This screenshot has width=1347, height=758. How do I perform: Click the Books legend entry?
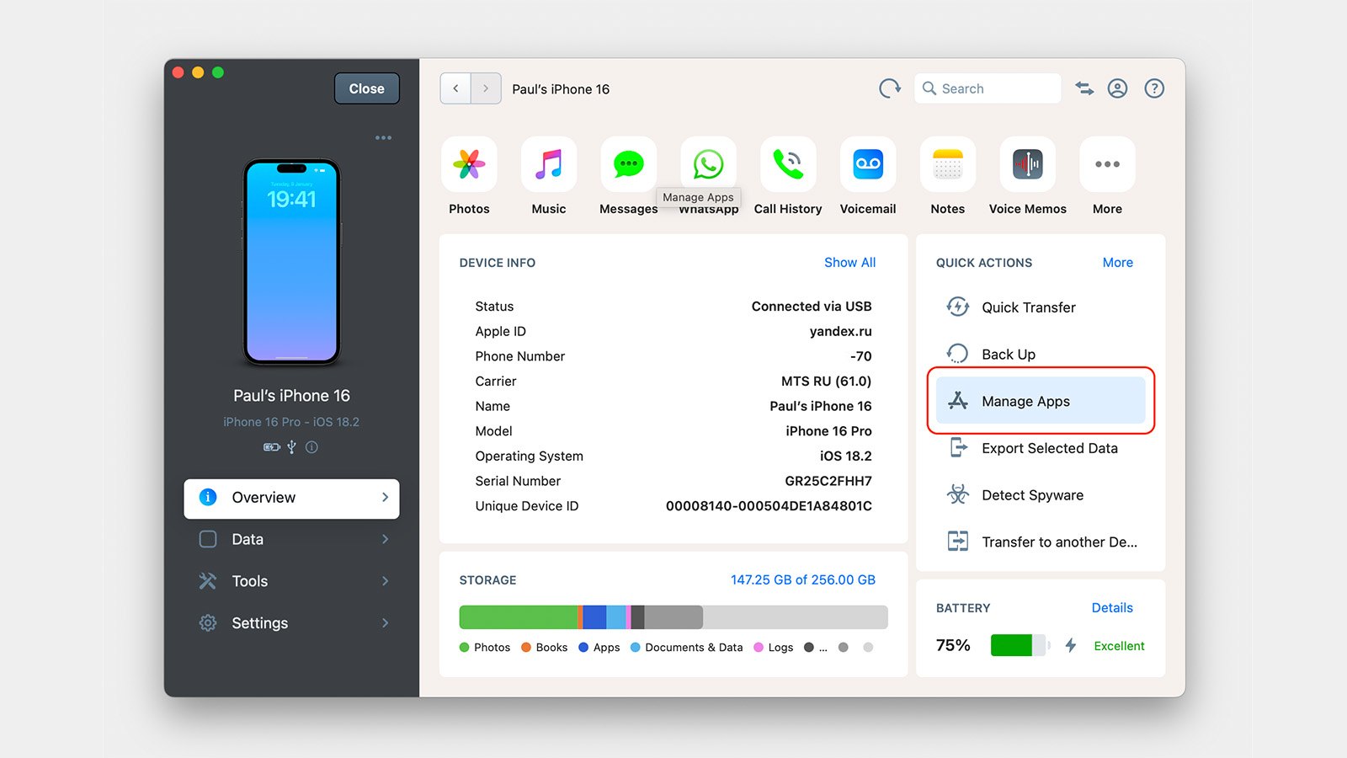544,648
